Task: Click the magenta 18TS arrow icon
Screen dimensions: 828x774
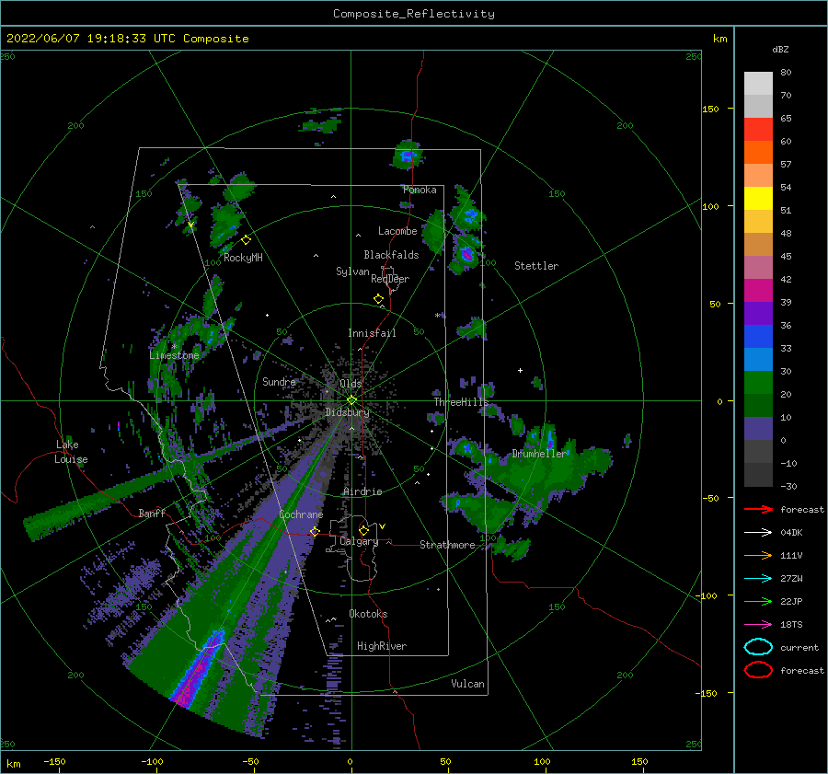Action: (758, 625)
